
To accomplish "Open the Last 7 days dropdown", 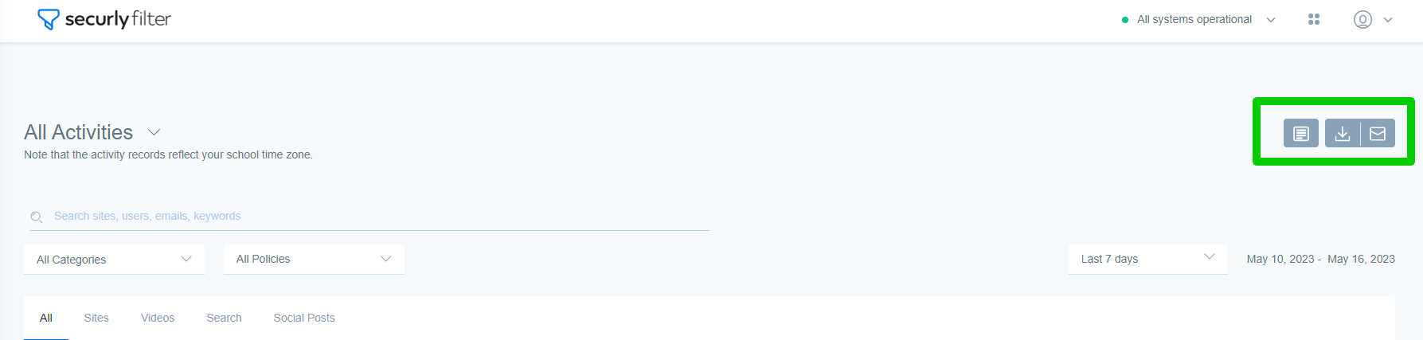I will [x=1147, y=260].
